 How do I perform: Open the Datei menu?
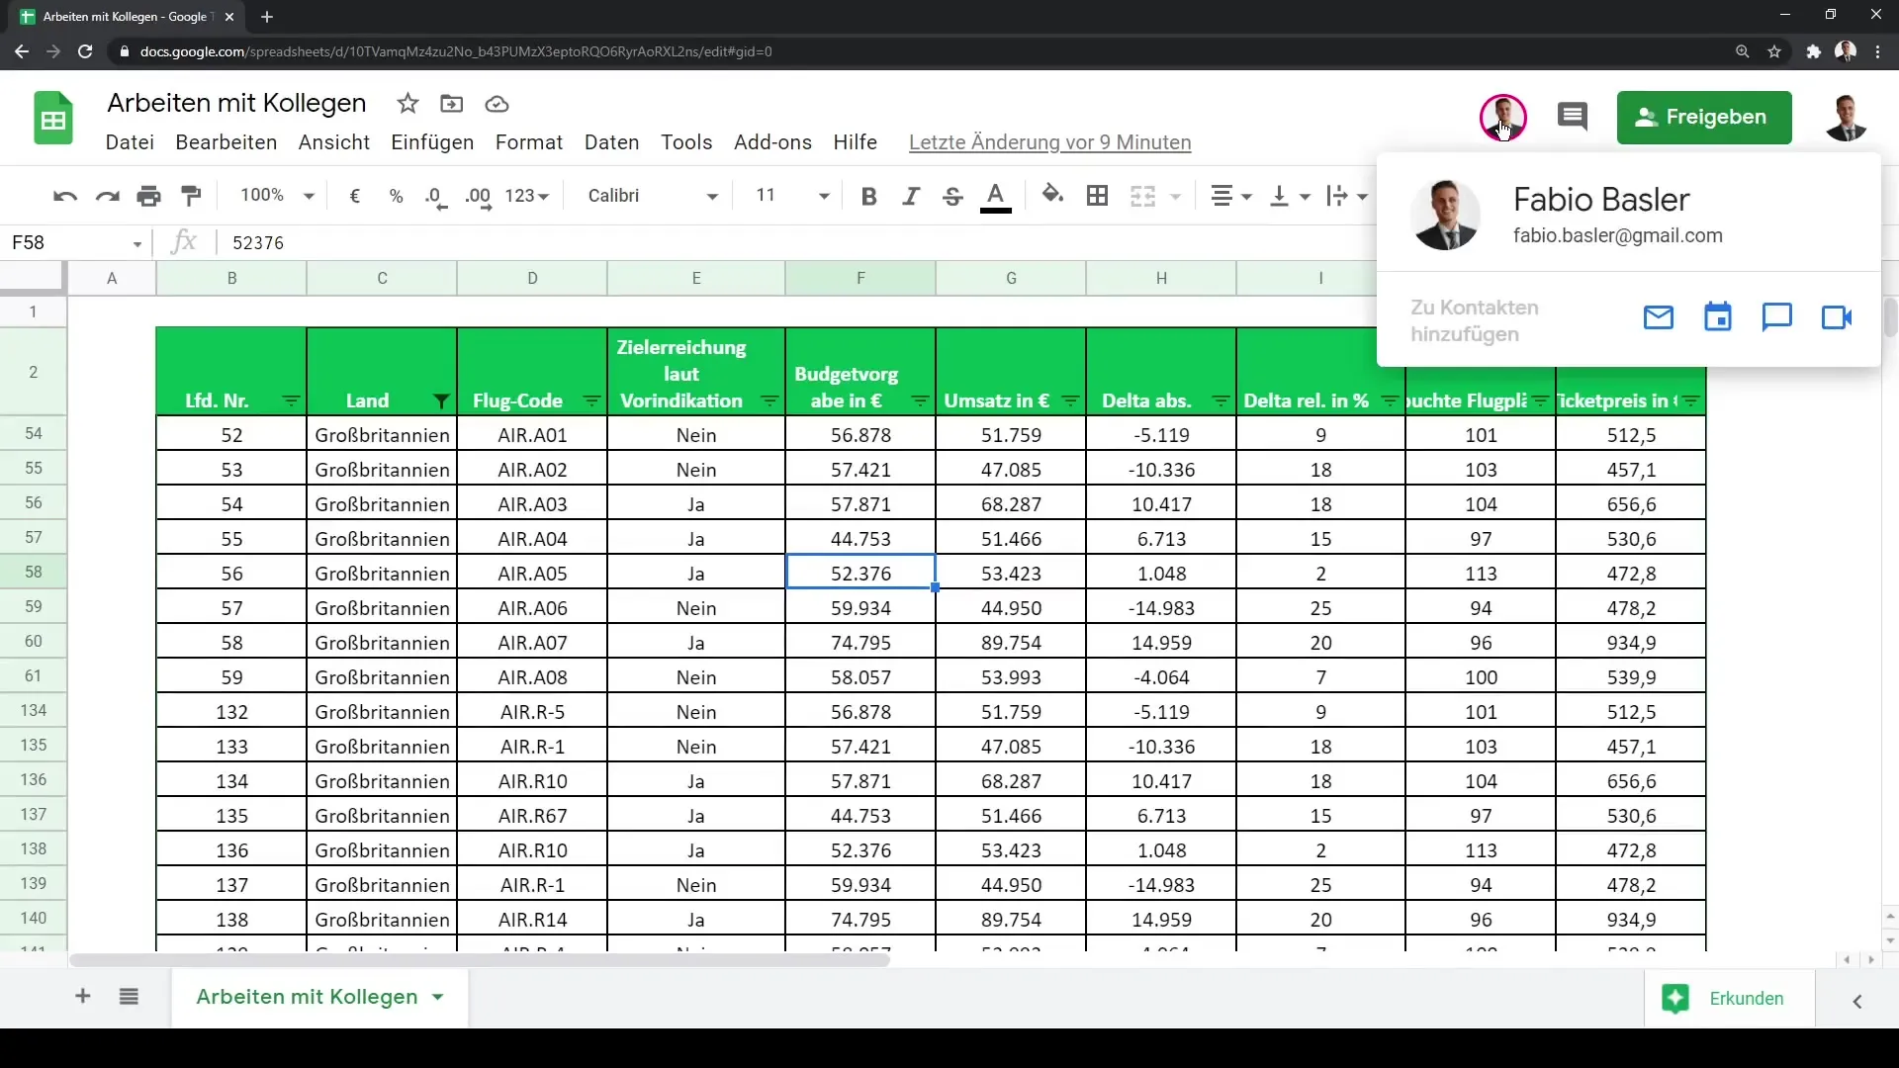coord(130,142)
